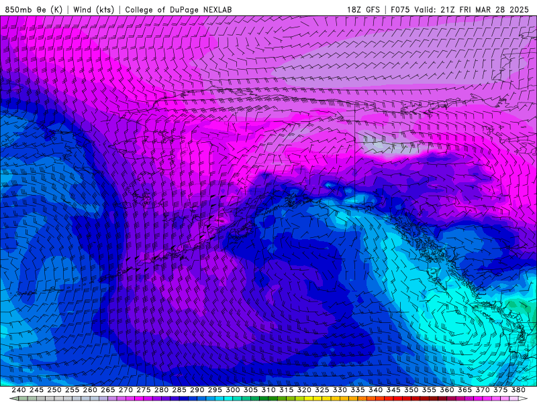Click the left end arrow of the colorbar

click(x=13, y=399)
